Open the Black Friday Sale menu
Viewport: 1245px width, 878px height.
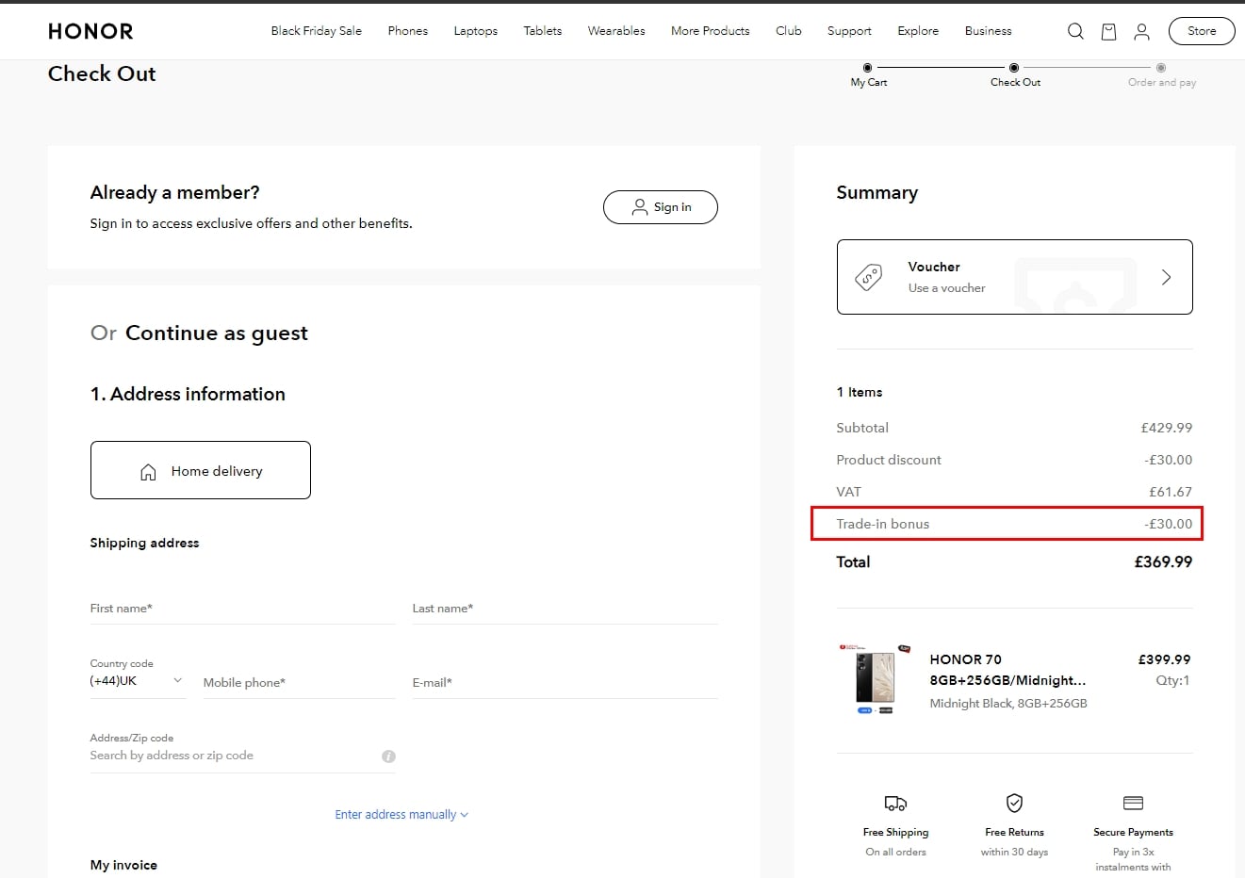point(316,31)
